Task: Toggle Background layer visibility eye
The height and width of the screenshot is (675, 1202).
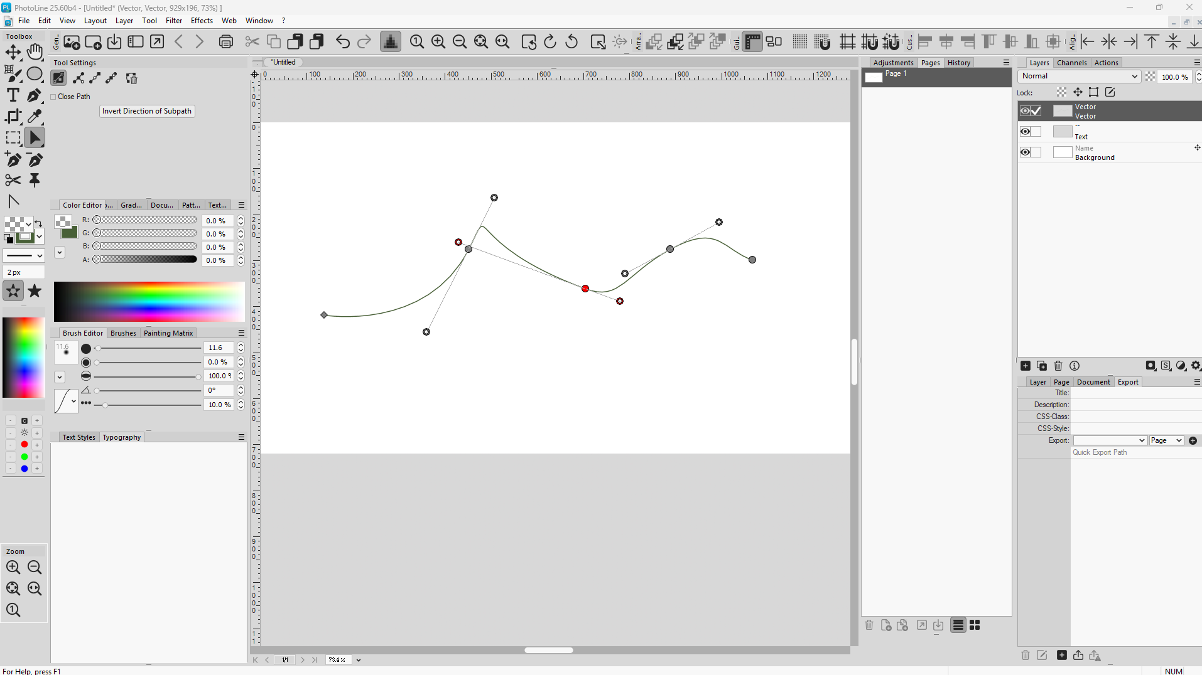Action: (1025, 152)
